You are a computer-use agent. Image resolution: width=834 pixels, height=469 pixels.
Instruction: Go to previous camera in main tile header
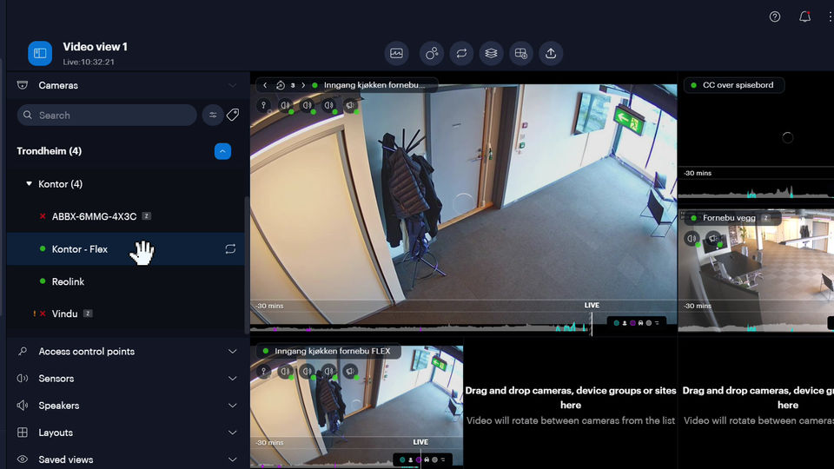tap(265, 85)
